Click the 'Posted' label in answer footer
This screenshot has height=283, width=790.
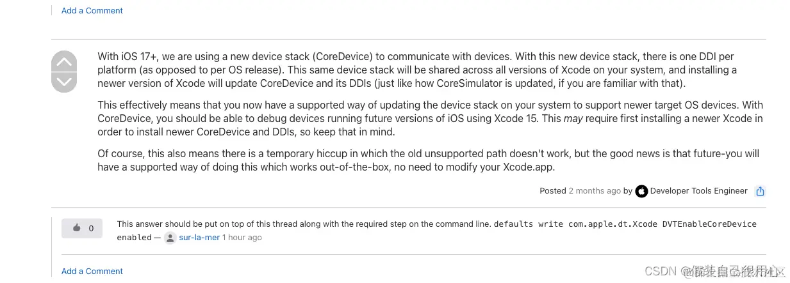[553, 190]
